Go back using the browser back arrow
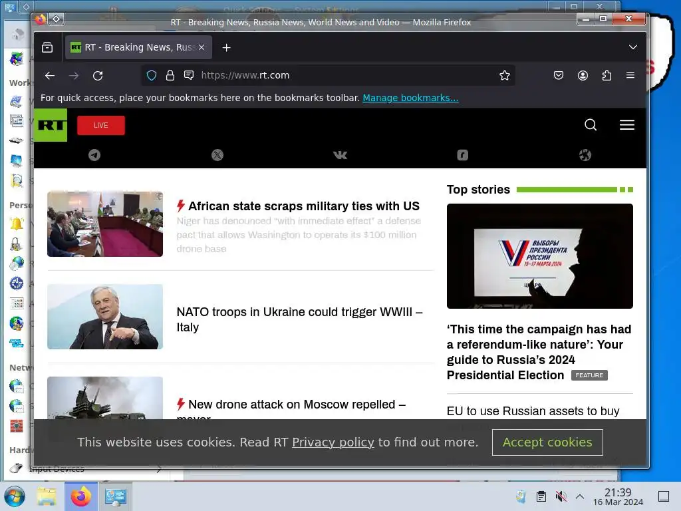 (x=50, y=76)
